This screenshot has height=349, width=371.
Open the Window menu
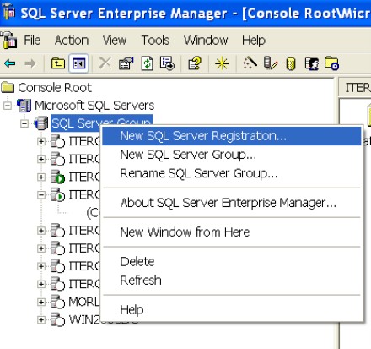tap(206, 41)
